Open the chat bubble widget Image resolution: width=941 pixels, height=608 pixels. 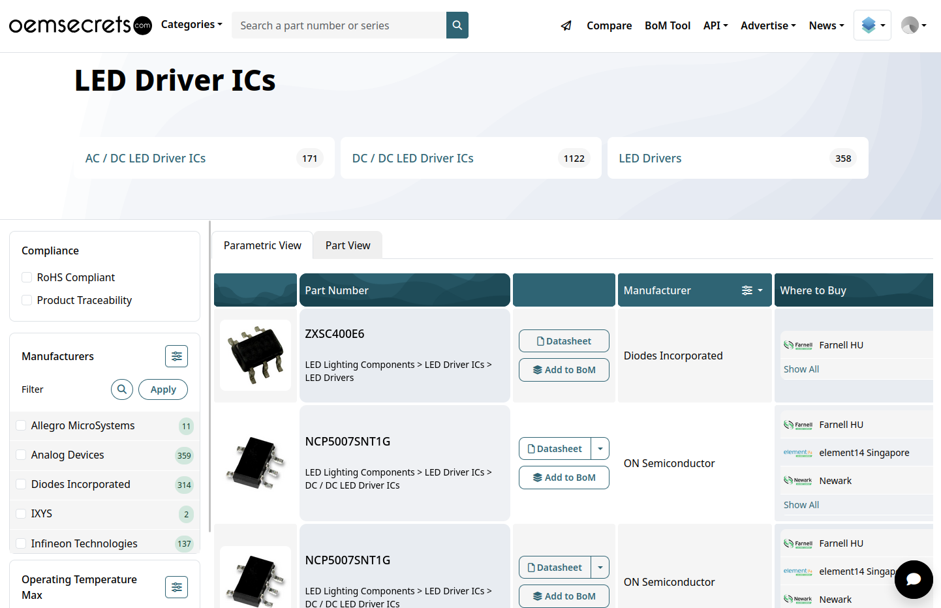coord(913,579)
